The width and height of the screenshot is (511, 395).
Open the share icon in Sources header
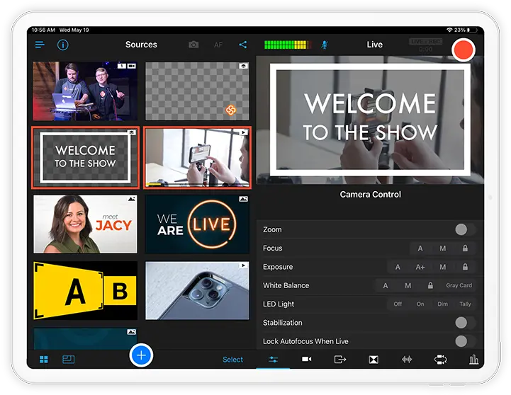click(x=243, y=45)
